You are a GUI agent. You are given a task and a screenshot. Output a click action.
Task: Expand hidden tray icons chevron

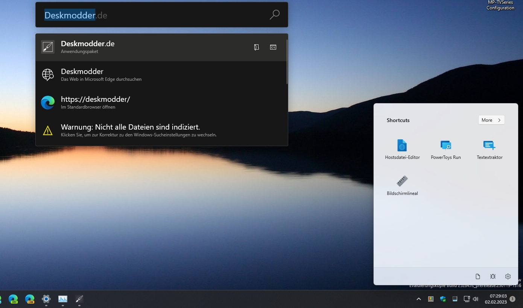419,299
